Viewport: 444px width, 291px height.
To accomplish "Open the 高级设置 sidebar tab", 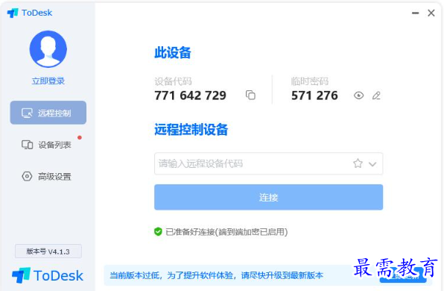I will tap(48, 176).
